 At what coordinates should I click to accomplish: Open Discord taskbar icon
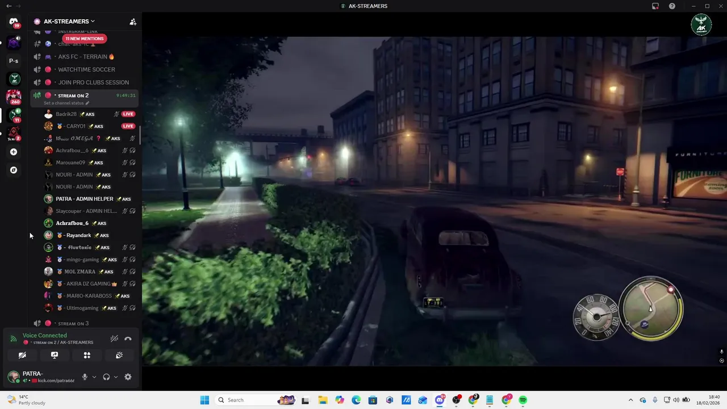click(x=440, y=400)
